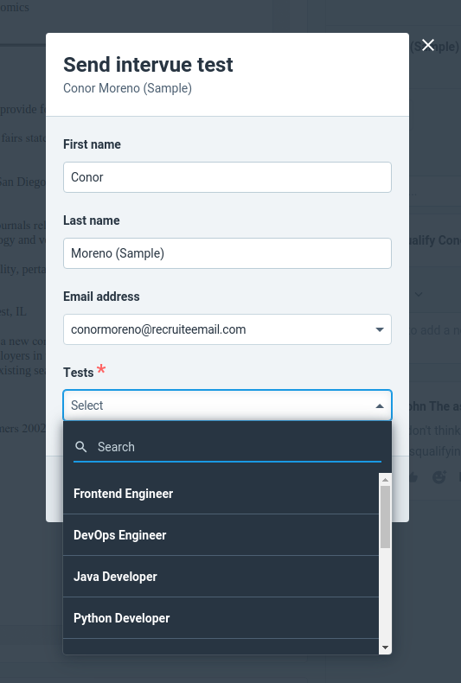Click the Tests Select combo box
Image resolution: width=461 pixels, height=683 pixels.
pyautogui.click(x=227, y=405)
